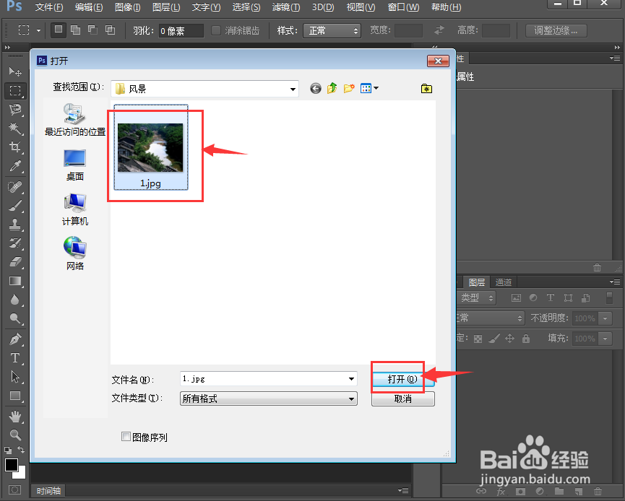This screenshot has width=625, height=501.
Task: Select the Dodge tool
Action: tap(15, 318)
